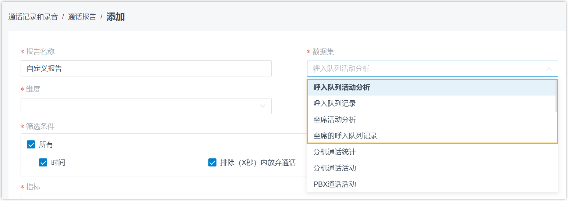Screen dimensions: 568x201
Task: Select PBX通话活动 option
Action: (335, 184)
